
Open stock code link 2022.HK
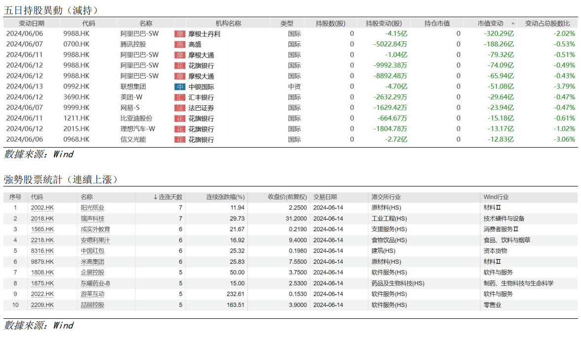point(42,294)
